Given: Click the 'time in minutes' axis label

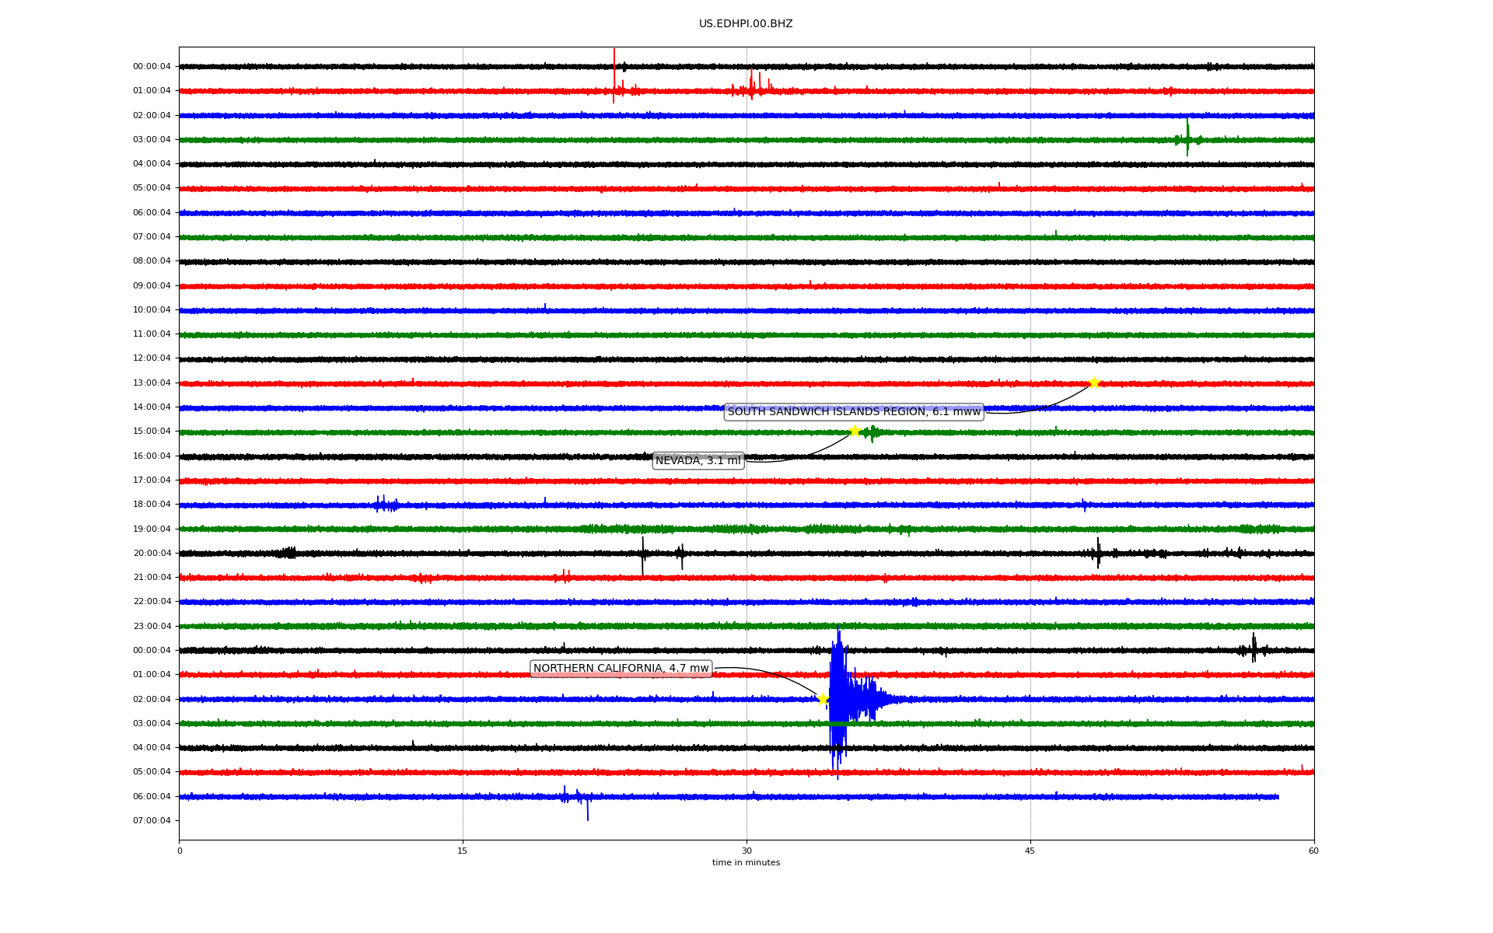Looking at the screenshot, I should tap(746, 863).
